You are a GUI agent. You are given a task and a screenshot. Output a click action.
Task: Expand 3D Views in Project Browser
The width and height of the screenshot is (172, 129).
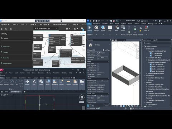click(147, 80)
